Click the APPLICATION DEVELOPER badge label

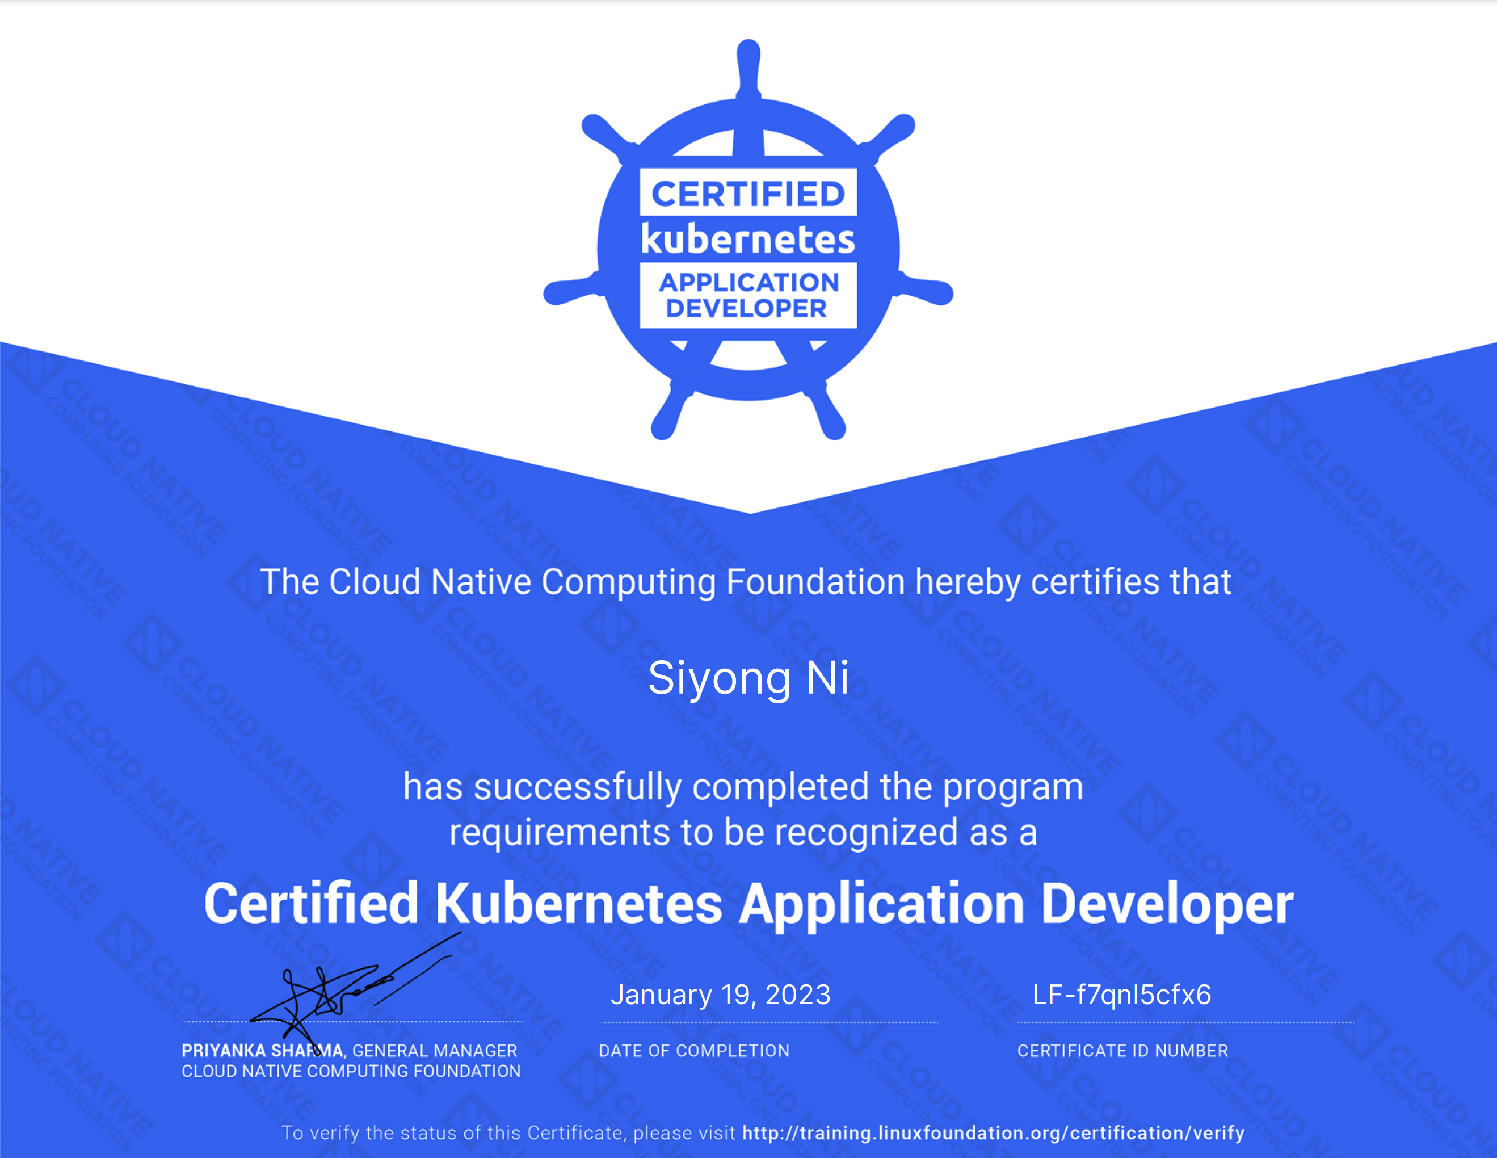point(748,295)
